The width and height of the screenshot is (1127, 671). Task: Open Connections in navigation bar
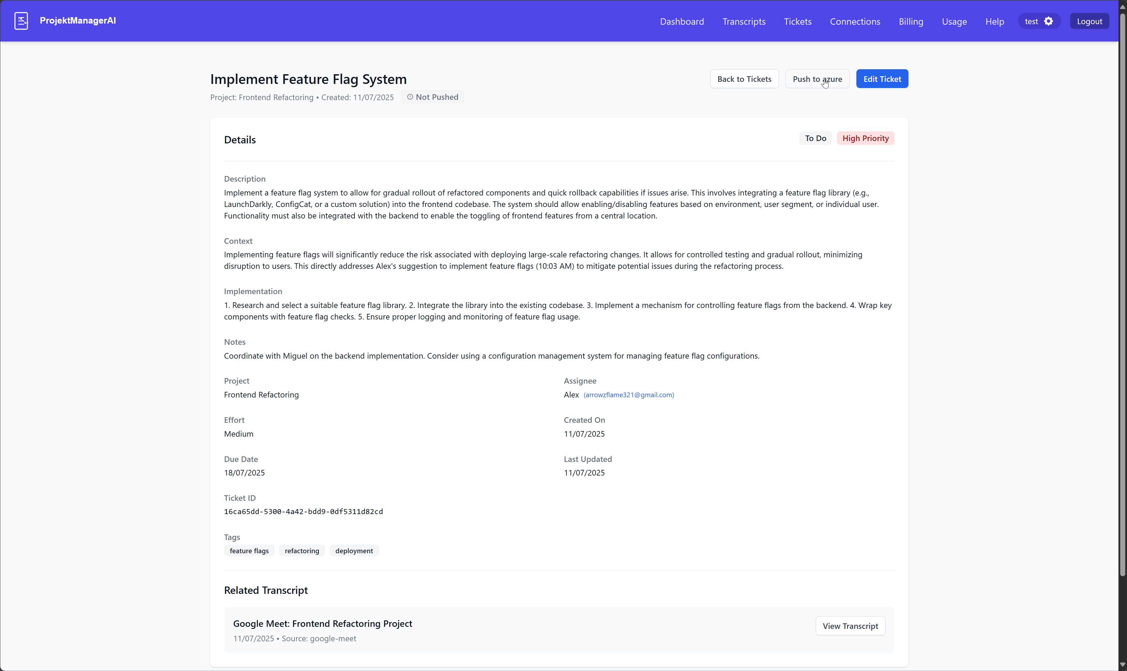click(855, 21)
